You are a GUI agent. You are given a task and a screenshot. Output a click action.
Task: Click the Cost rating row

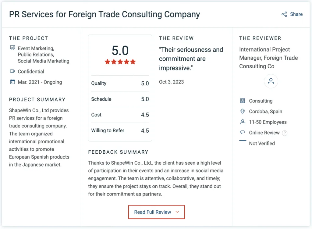pyautogui.click(x=120, y=115)
